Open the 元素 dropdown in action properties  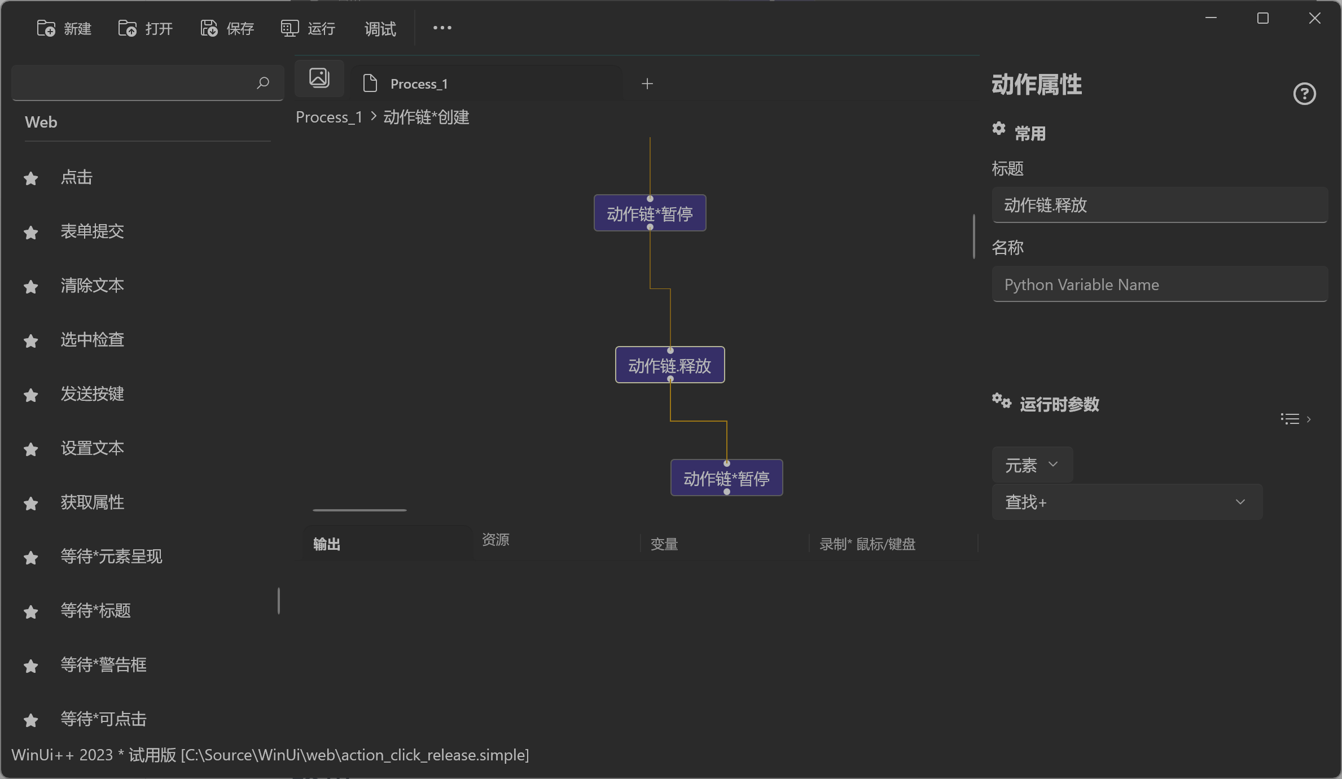pyautogui.click(x=1032, y=465)
